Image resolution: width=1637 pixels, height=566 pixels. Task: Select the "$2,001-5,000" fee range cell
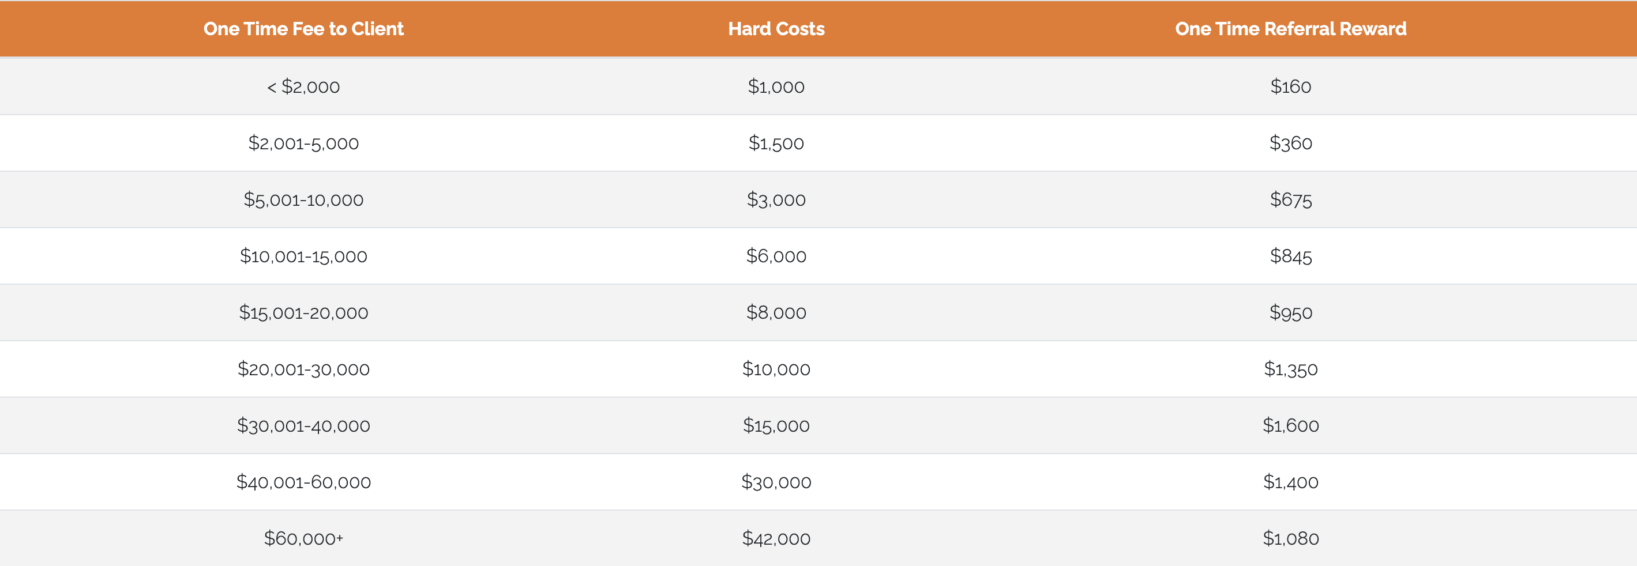(x=303, y=143)
